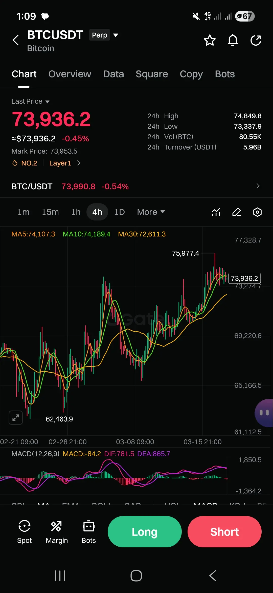This screenshot has width=273, height=593.
Task: Add BTCUSDT to favorites with the star
Action: 210,40
